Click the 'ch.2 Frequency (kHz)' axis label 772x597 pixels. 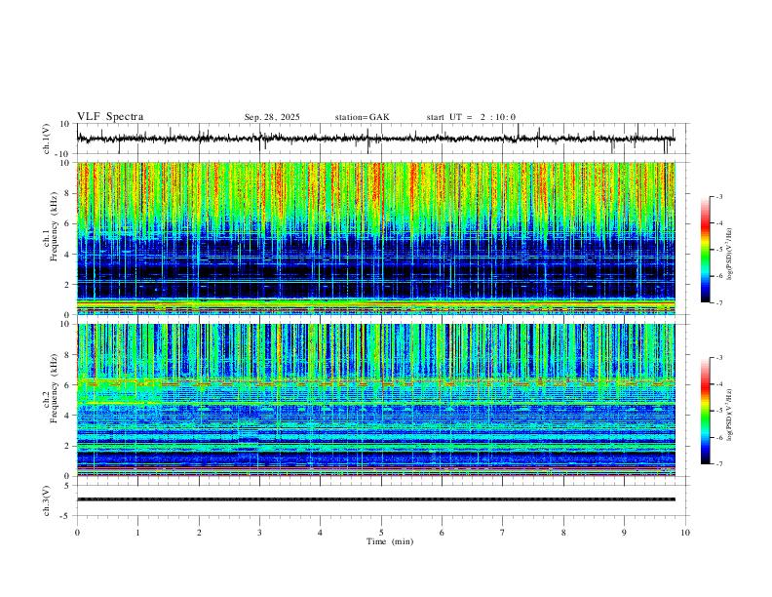point(51,388)
